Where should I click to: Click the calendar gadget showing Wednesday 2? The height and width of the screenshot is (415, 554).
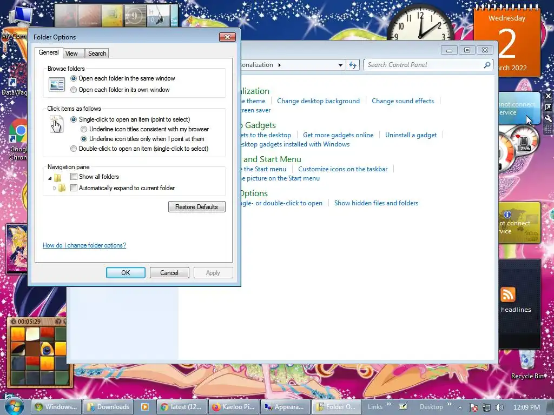pyautogui.click(x=507, y=42)
